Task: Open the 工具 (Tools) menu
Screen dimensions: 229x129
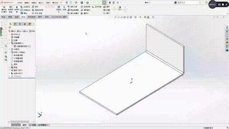Action: click(48, 3)
